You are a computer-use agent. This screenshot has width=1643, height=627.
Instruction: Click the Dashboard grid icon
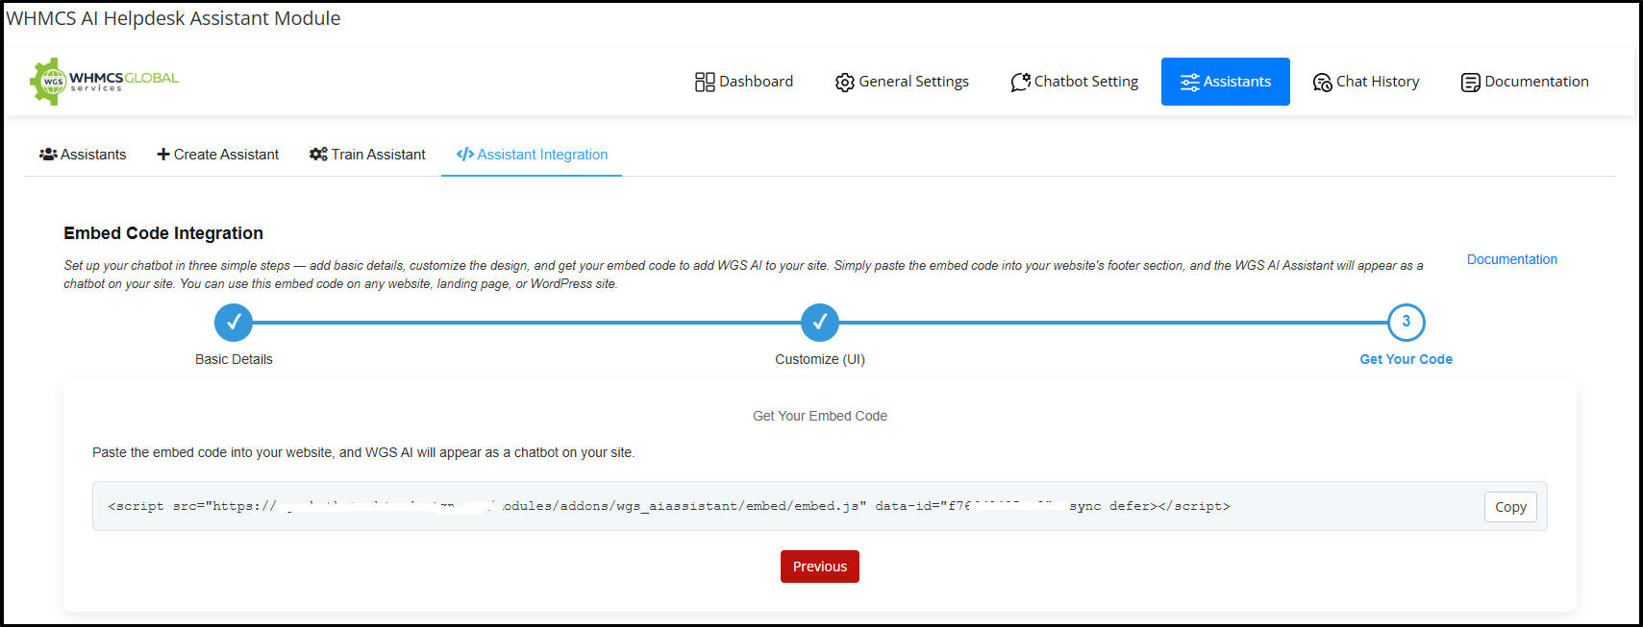pyautogui.click(x=705, y=83)
